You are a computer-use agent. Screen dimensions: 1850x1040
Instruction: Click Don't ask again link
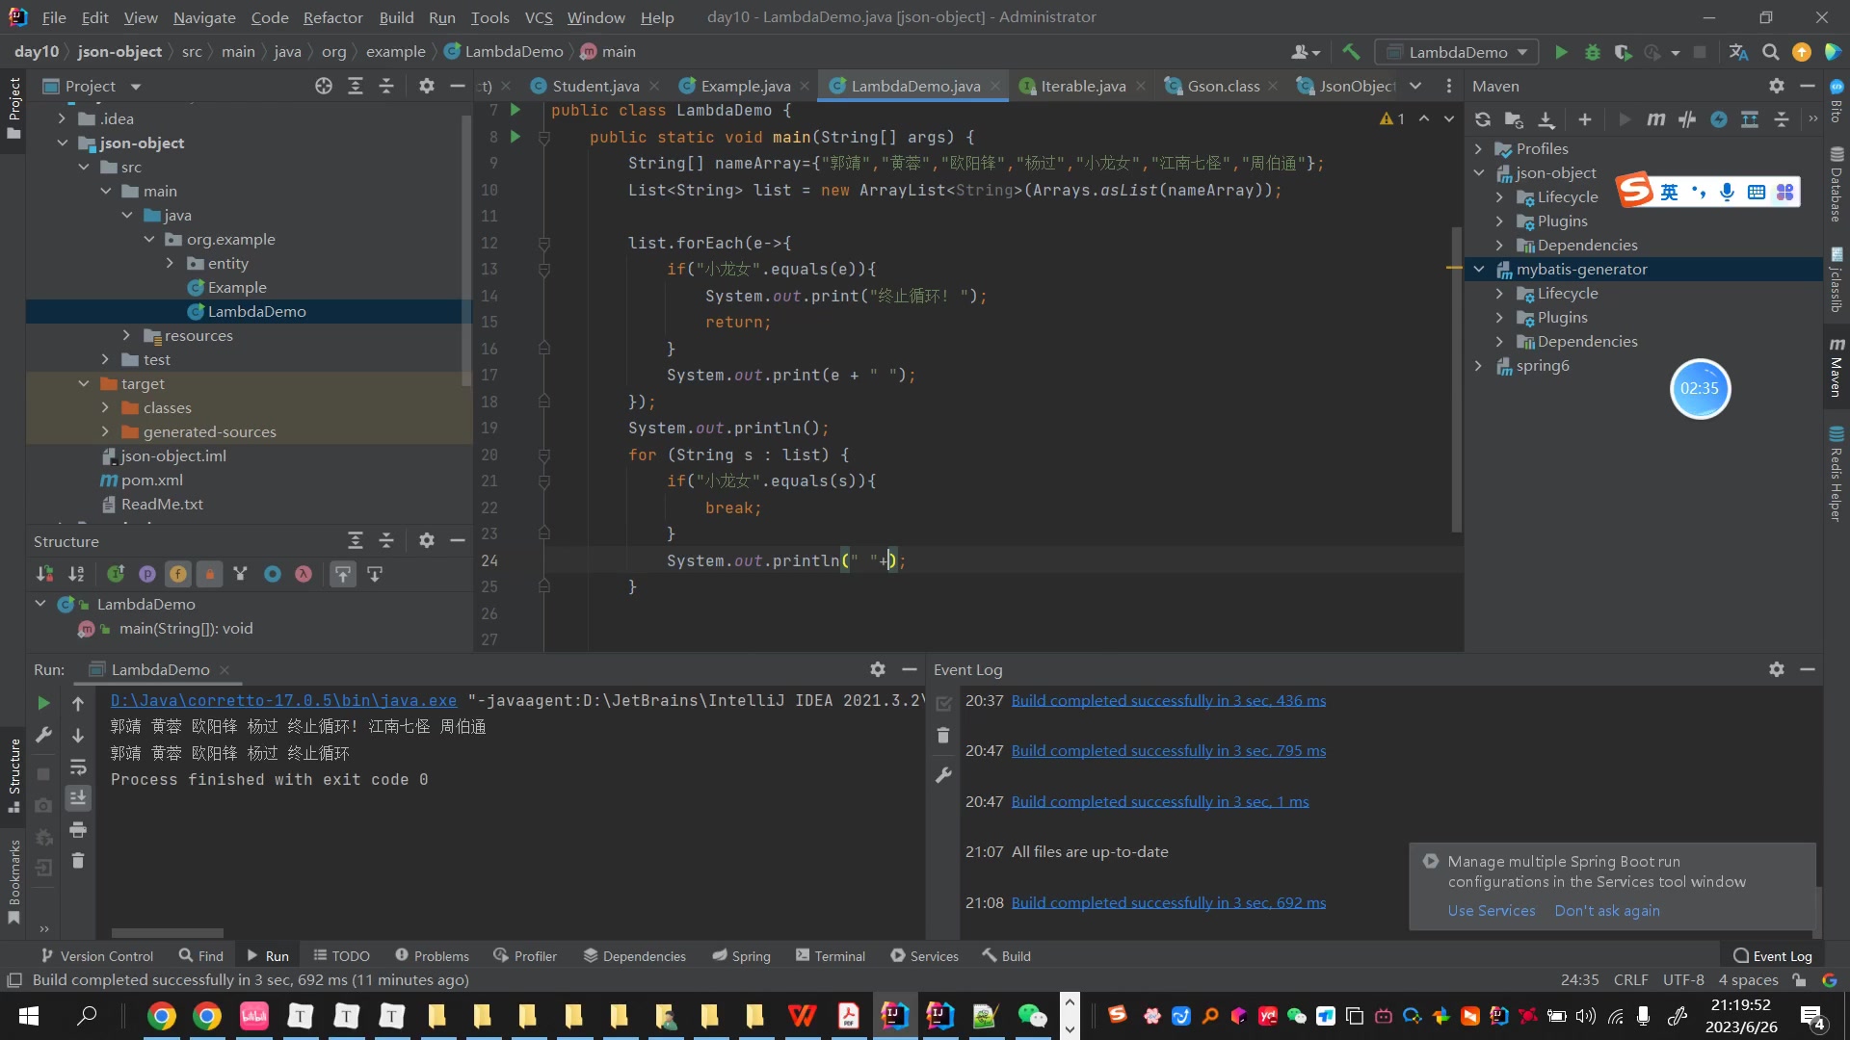click(x=1606, y=910)
